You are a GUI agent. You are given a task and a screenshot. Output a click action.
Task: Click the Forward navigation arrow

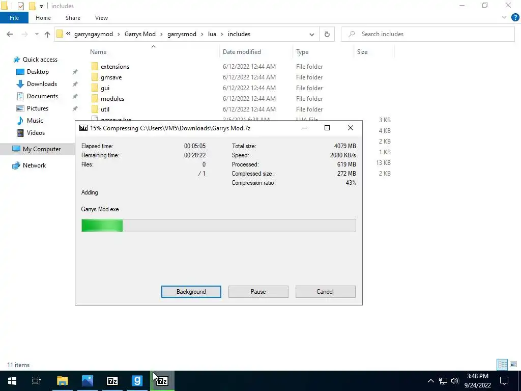tap(24, 34)
